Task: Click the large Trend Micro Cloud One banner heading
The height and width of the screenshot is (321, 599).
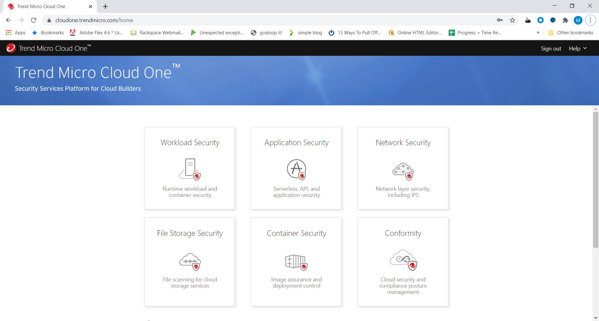Action: [x=97, y=72]
